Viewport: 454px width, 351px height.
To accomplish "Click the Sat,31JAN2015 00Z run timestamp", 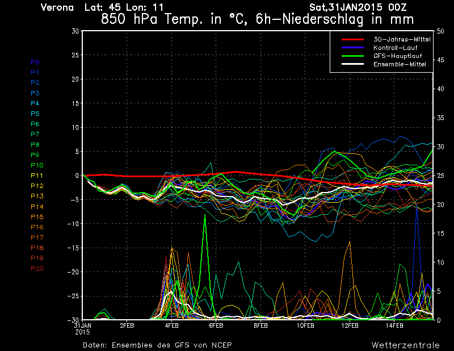I will (358, 7).
